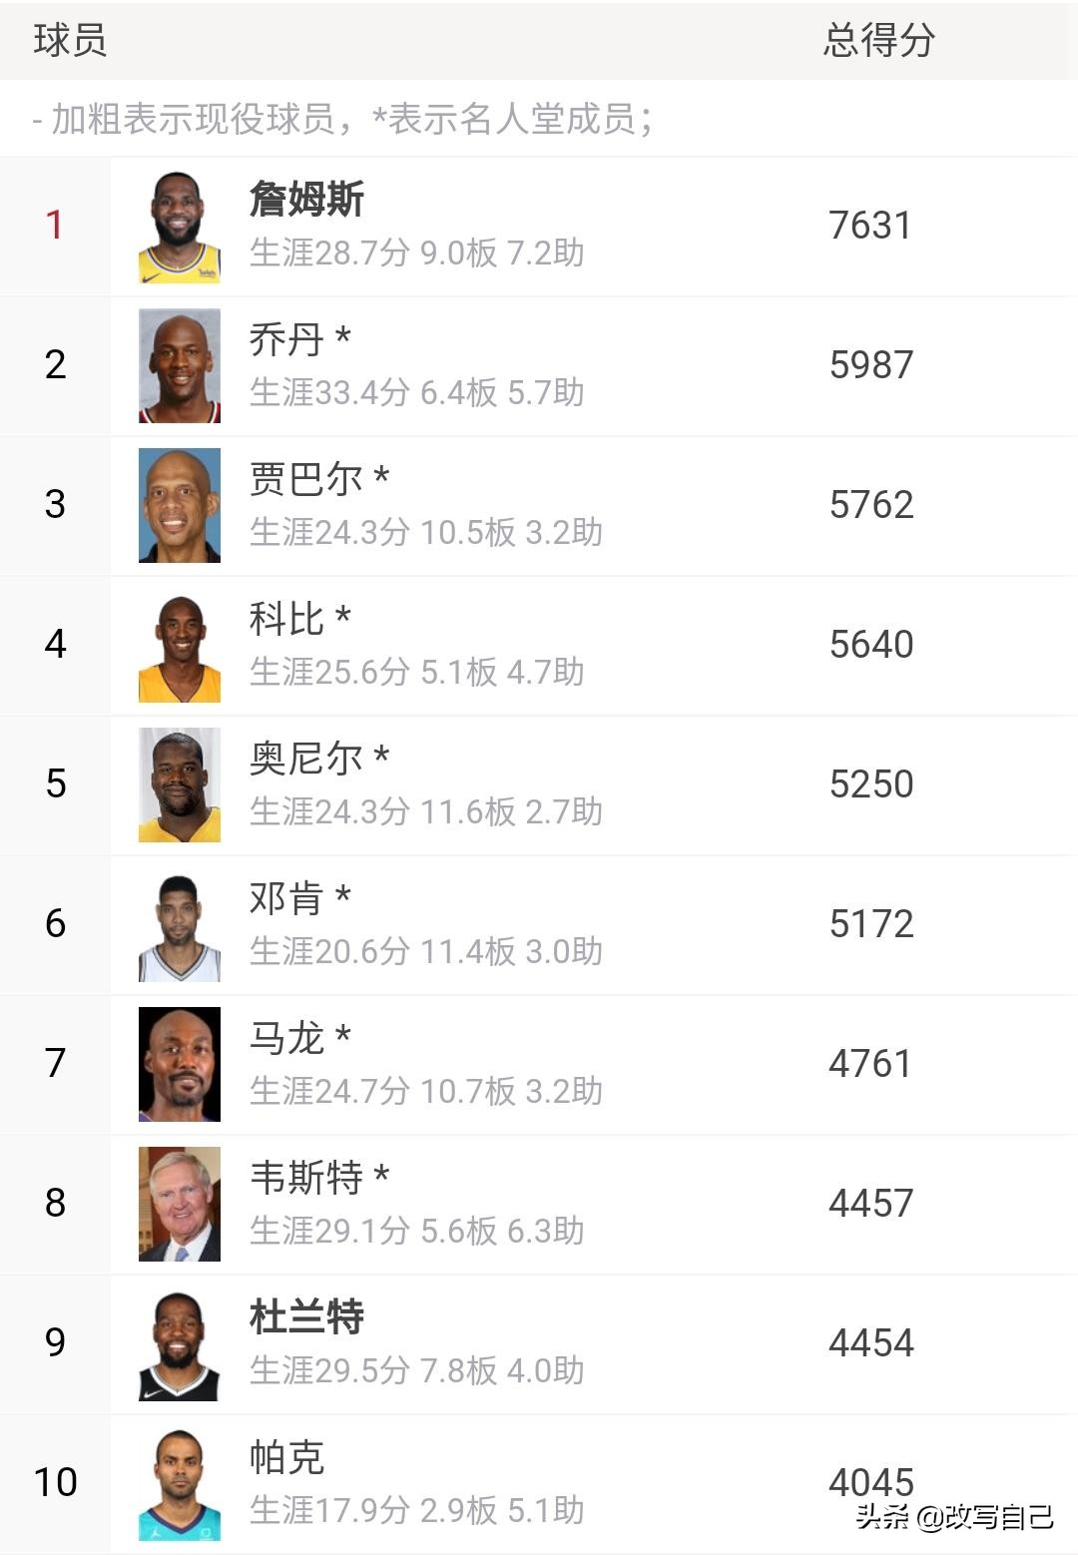This screenshot has height=1555, width=1078.
Task: Tap the headshot in the 贾巴尔 row
Action: coord(180,506)
